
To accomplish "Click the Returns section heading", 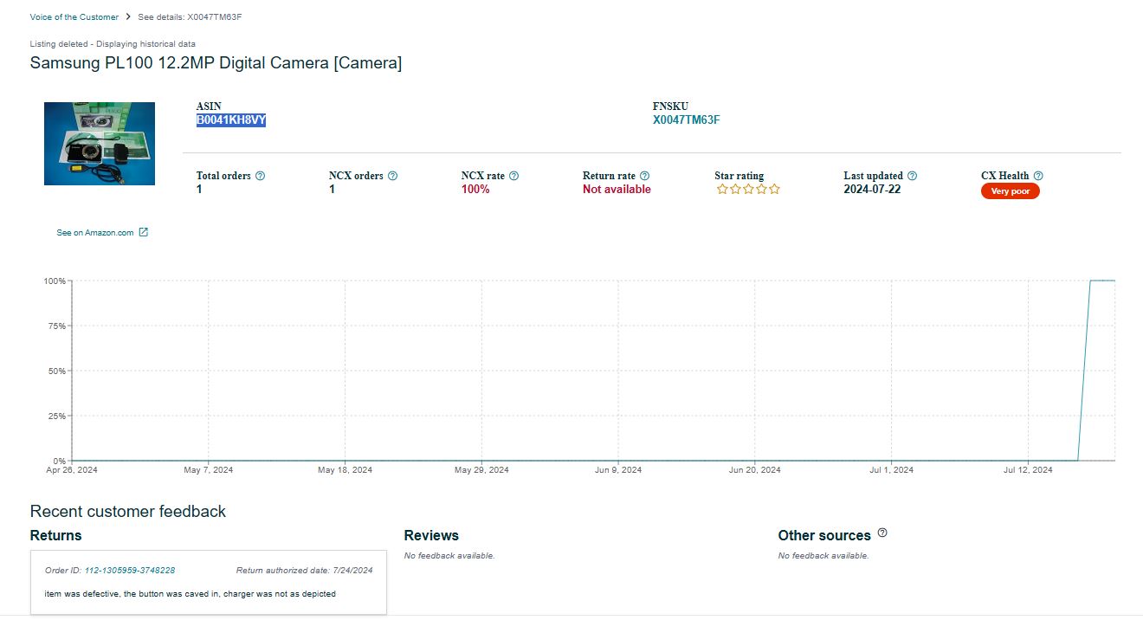I will pyautogui.click(x=56, y=535).
